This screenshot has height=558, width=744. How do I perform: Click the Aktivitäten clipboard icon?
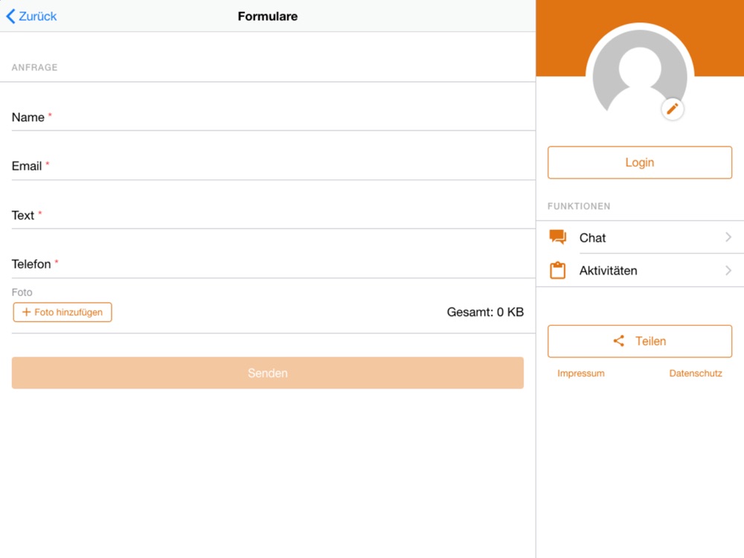557,271
